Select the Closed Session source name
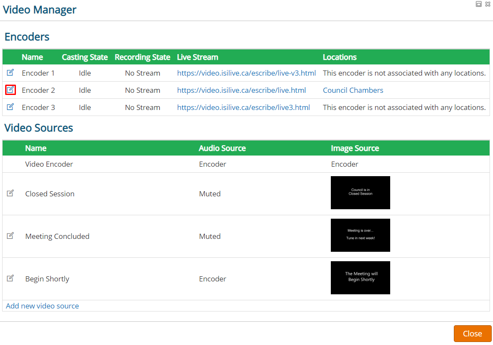Viewport: 493px width, 345px height. [x=49, y=194]
